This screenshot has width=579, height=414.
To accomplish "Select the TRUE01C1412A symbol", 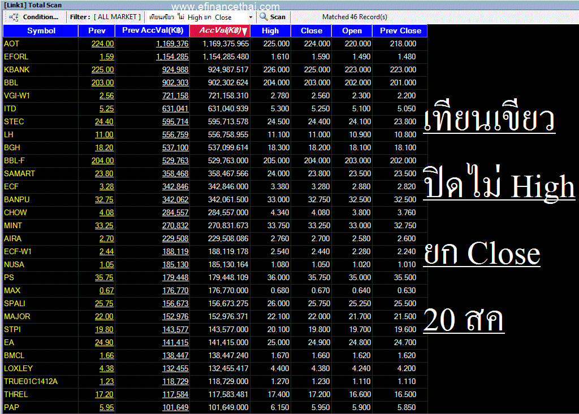I will pos(31,381).
